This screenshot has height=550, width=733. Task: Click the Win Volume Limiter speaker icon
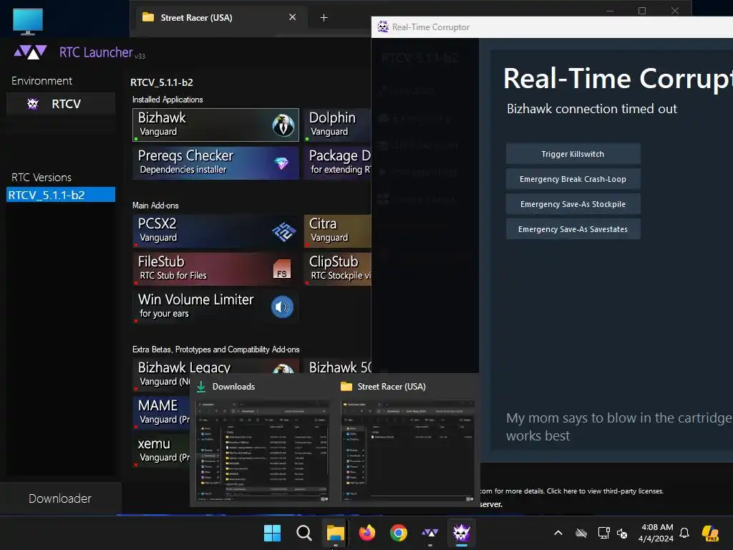pos(282,307)
